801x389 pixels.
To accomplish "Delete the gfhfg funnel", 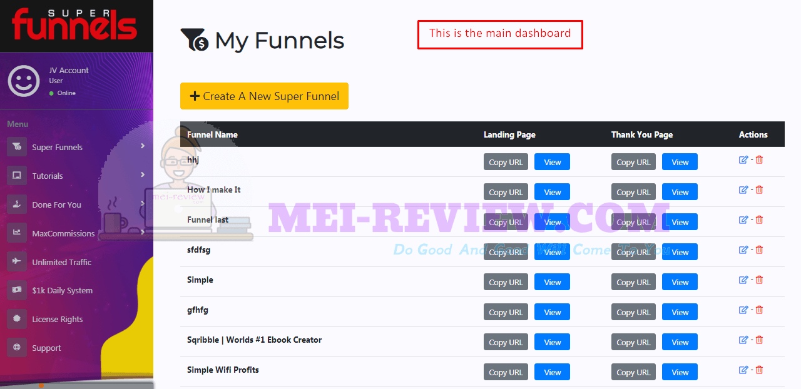I will point(759,310).
